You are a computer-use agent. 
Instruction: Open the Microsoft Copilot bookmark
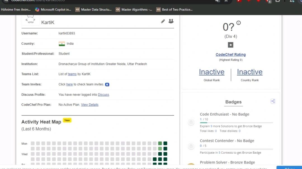pos(53,9)
